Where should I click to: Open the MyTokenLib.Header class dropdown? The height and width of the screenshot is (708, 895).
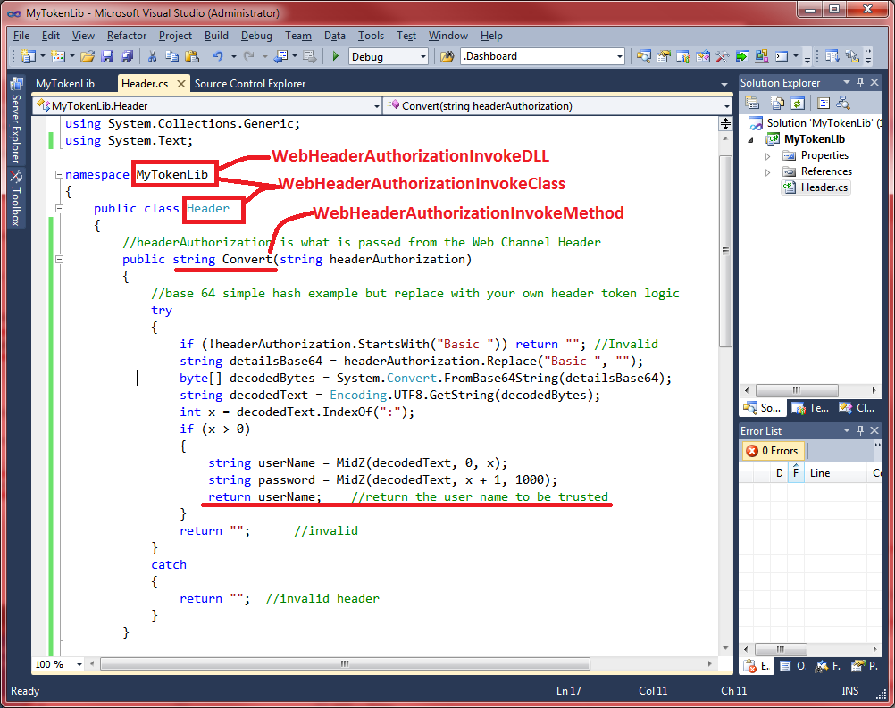[x=376, y=106]
